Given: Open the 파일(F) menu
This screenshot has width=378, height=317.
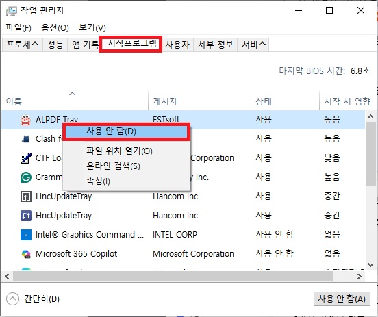Looking at the screenshot, I should coord(18,28).
